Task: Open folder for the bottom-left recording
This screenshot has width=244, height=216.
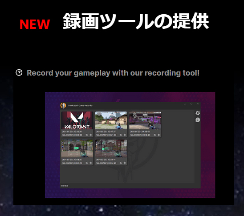Action: [x=87, y=163]
